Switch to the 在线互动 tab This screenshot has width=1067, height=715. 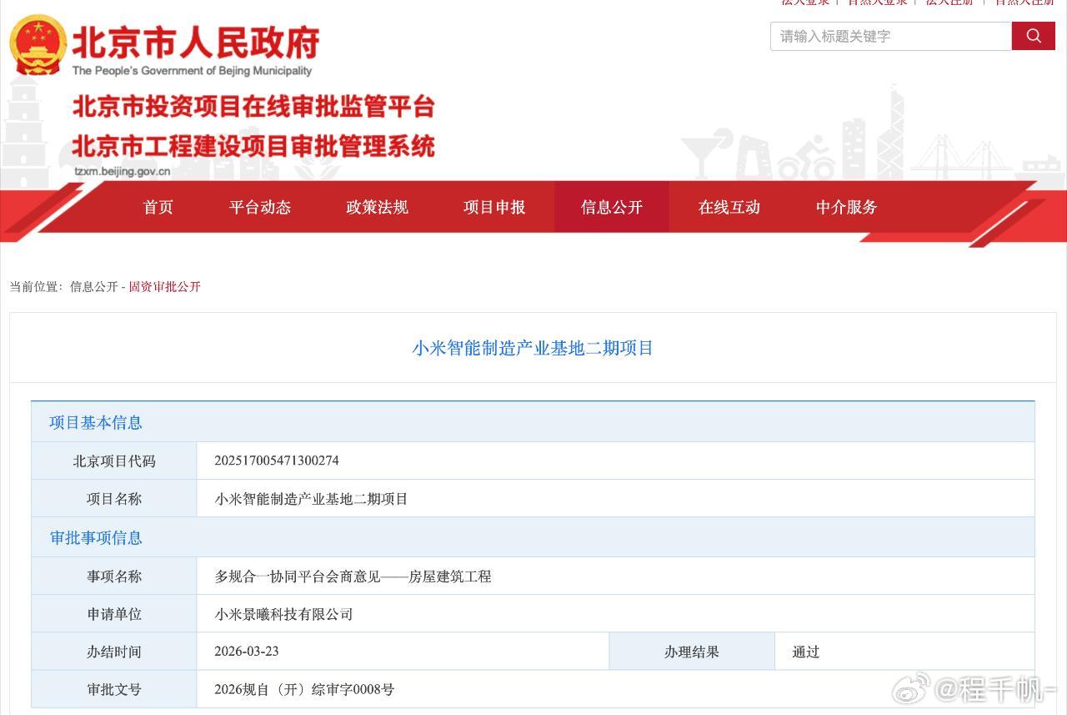pyautogui.click(x=728, y=208)
